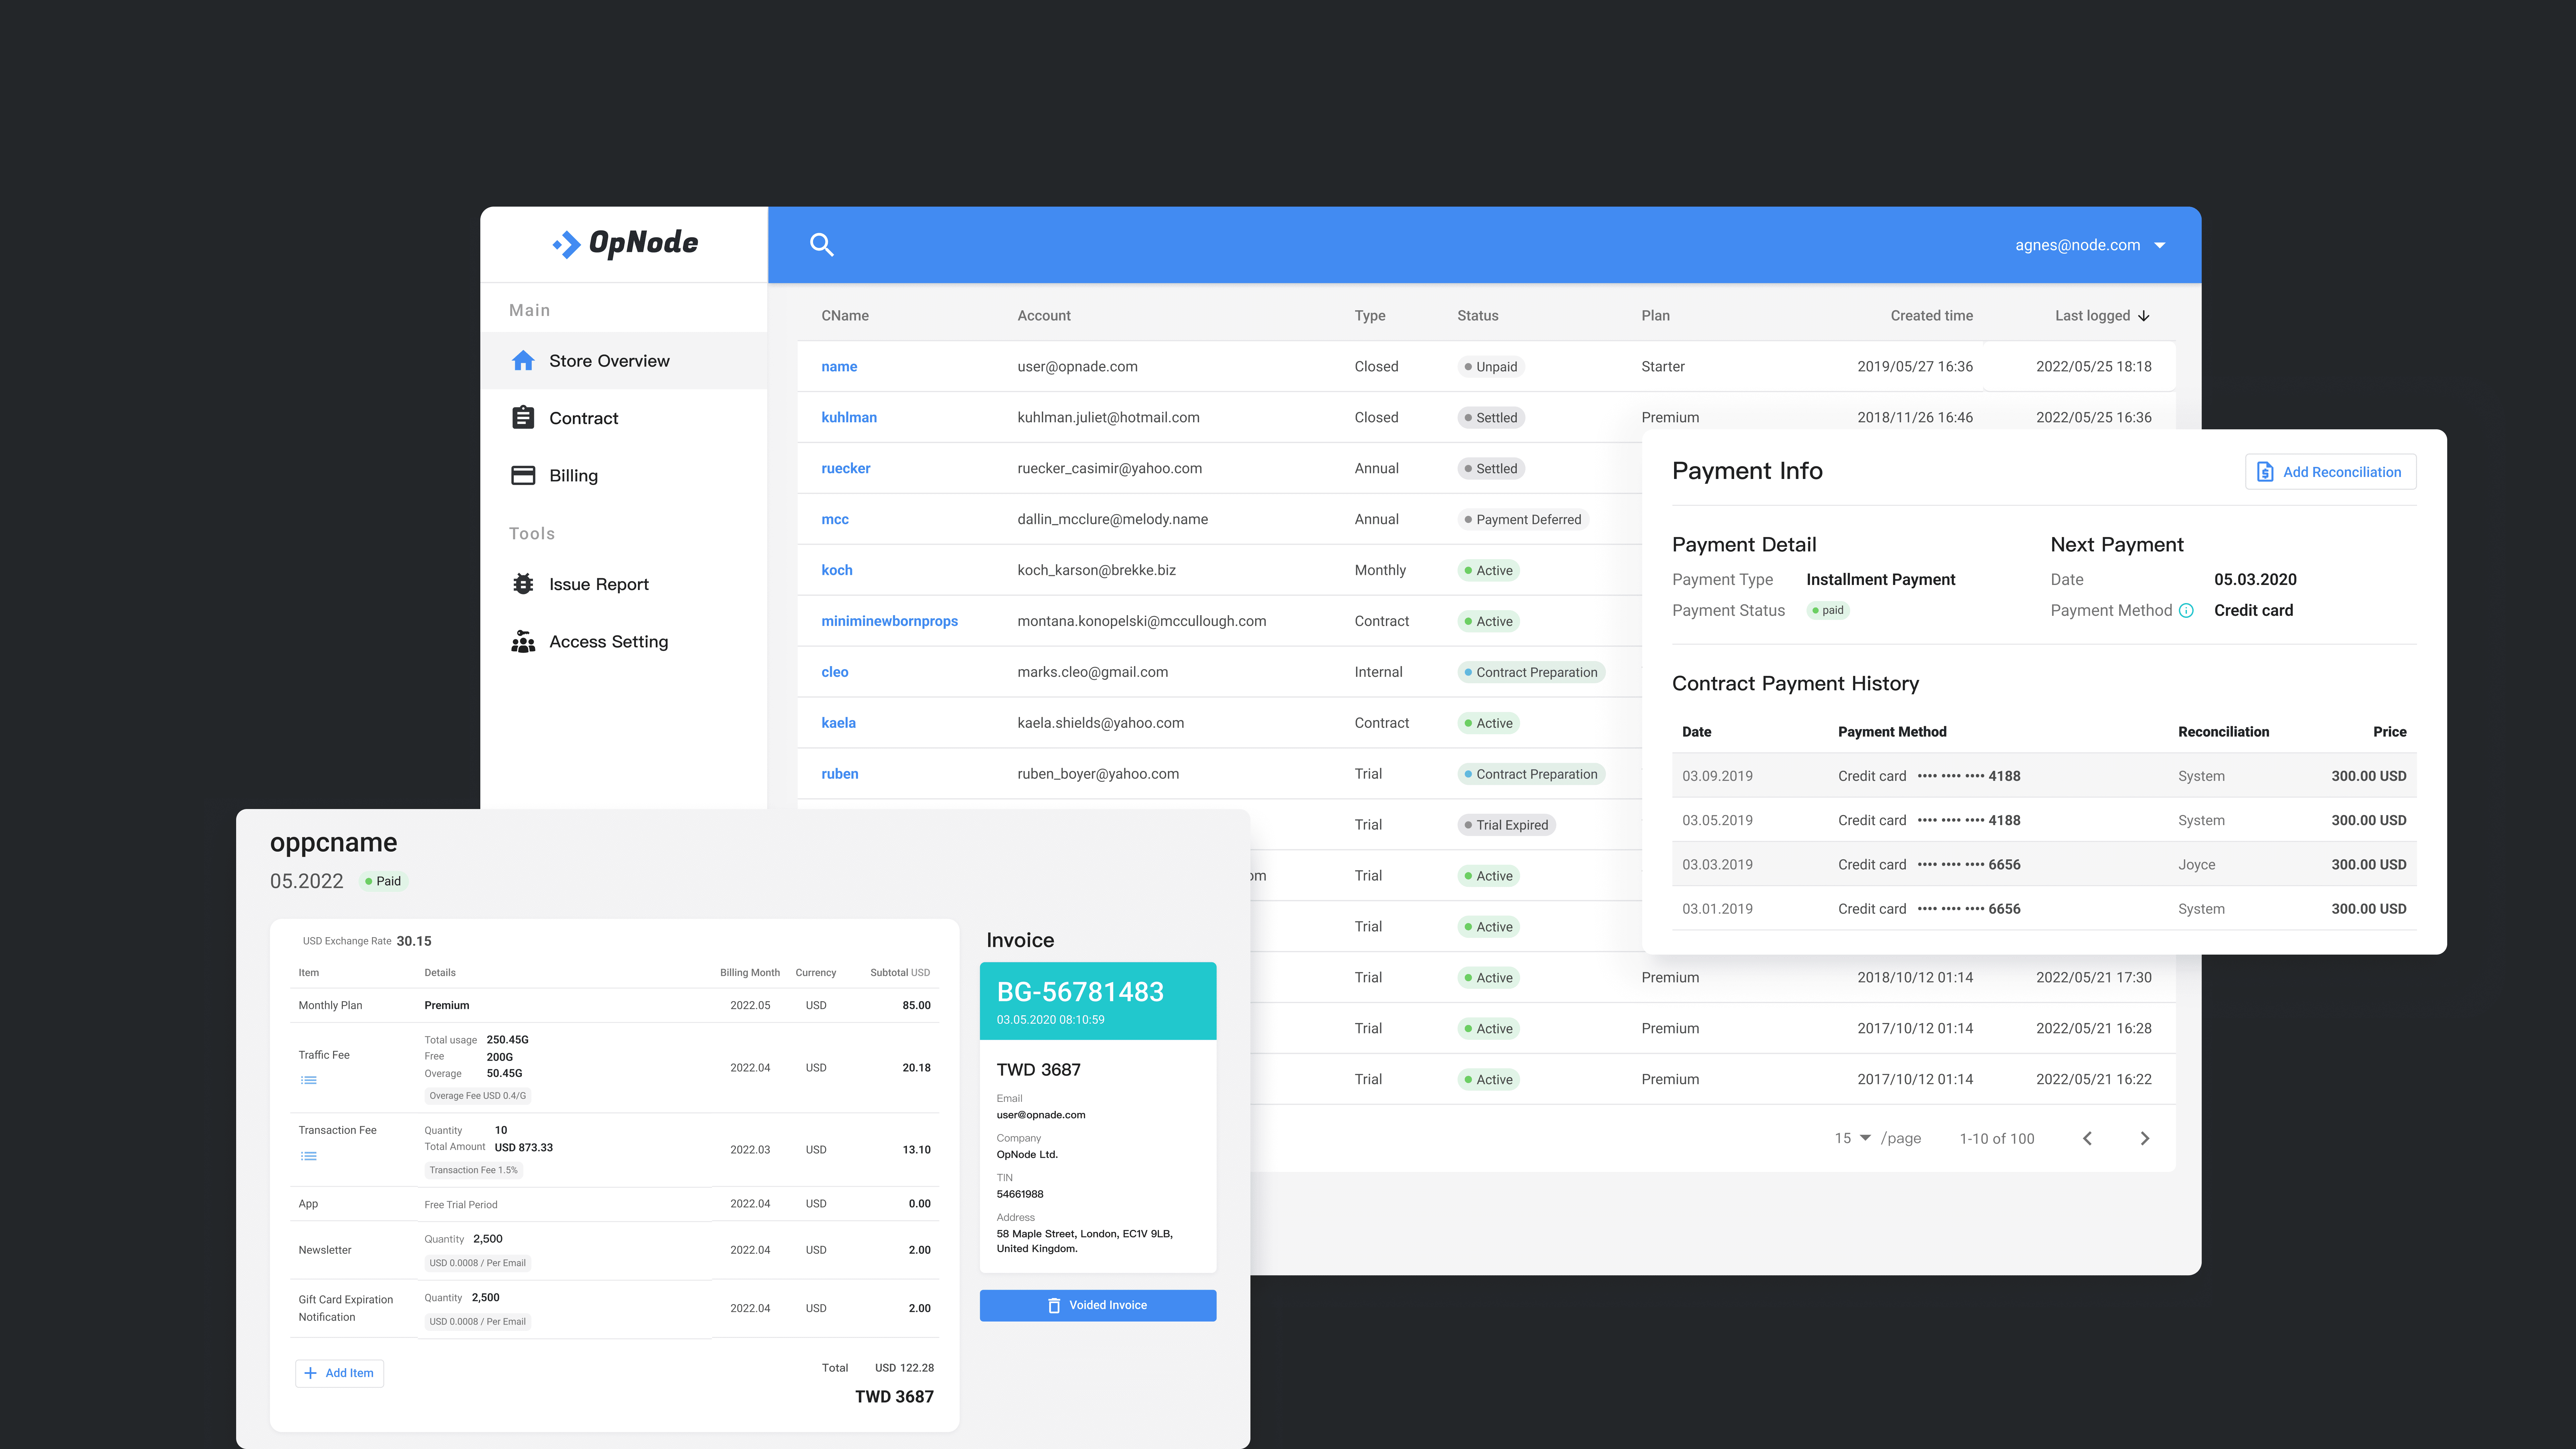
Task: Select the 03.09.2019 payment history row
Action: pyautogui.click(x=2044, y=776)
